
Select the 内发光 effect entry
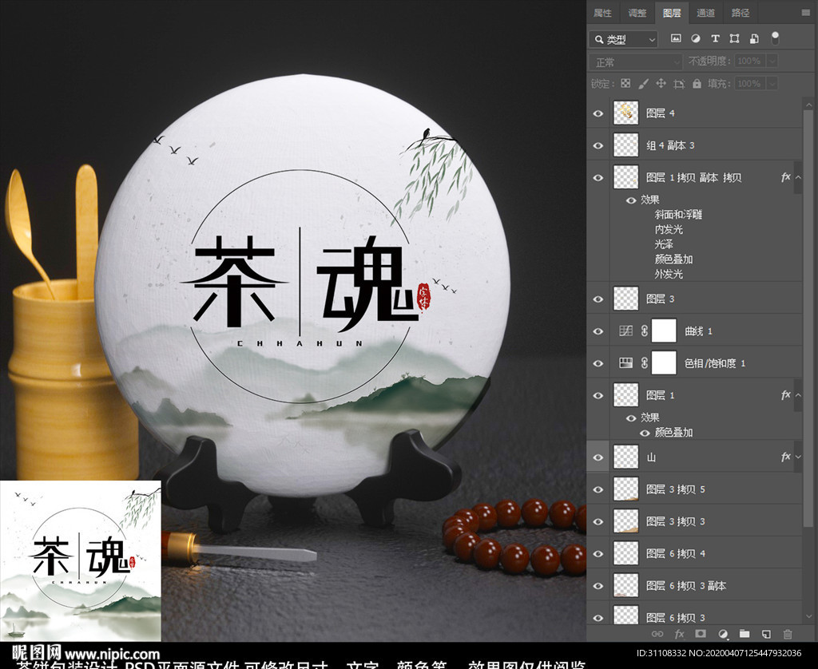tap(669, 229)
